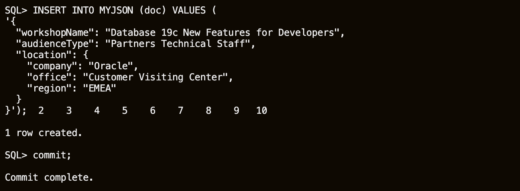Screen dimensions: 520x191
Task: Click the "company" JSON key
Action: click(55, 66)
